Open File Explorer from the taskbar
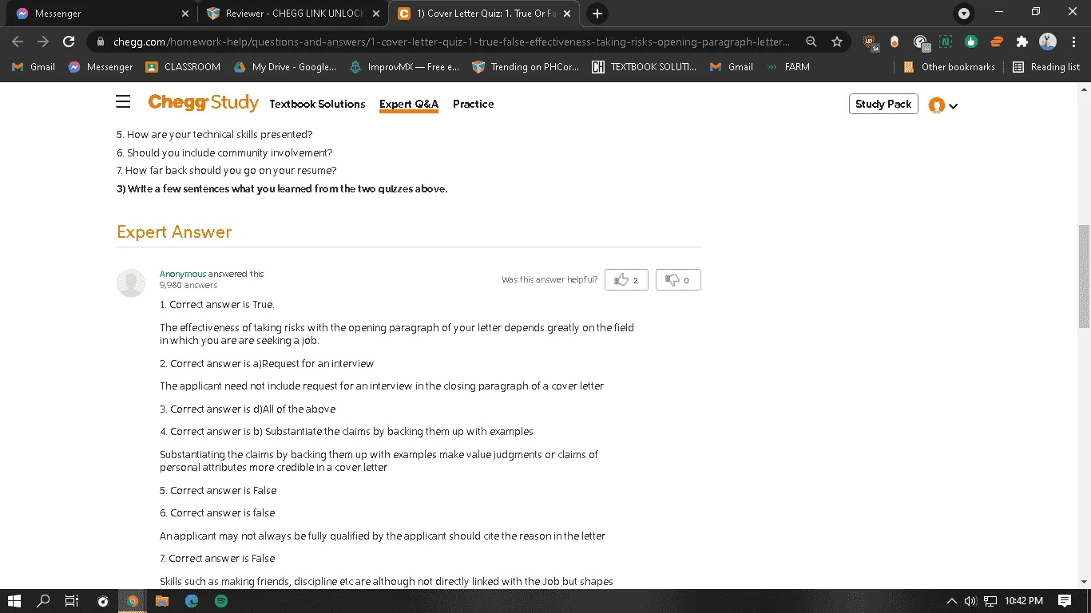The width and height of the screenshot is (1091, 613). click(161, 601)
